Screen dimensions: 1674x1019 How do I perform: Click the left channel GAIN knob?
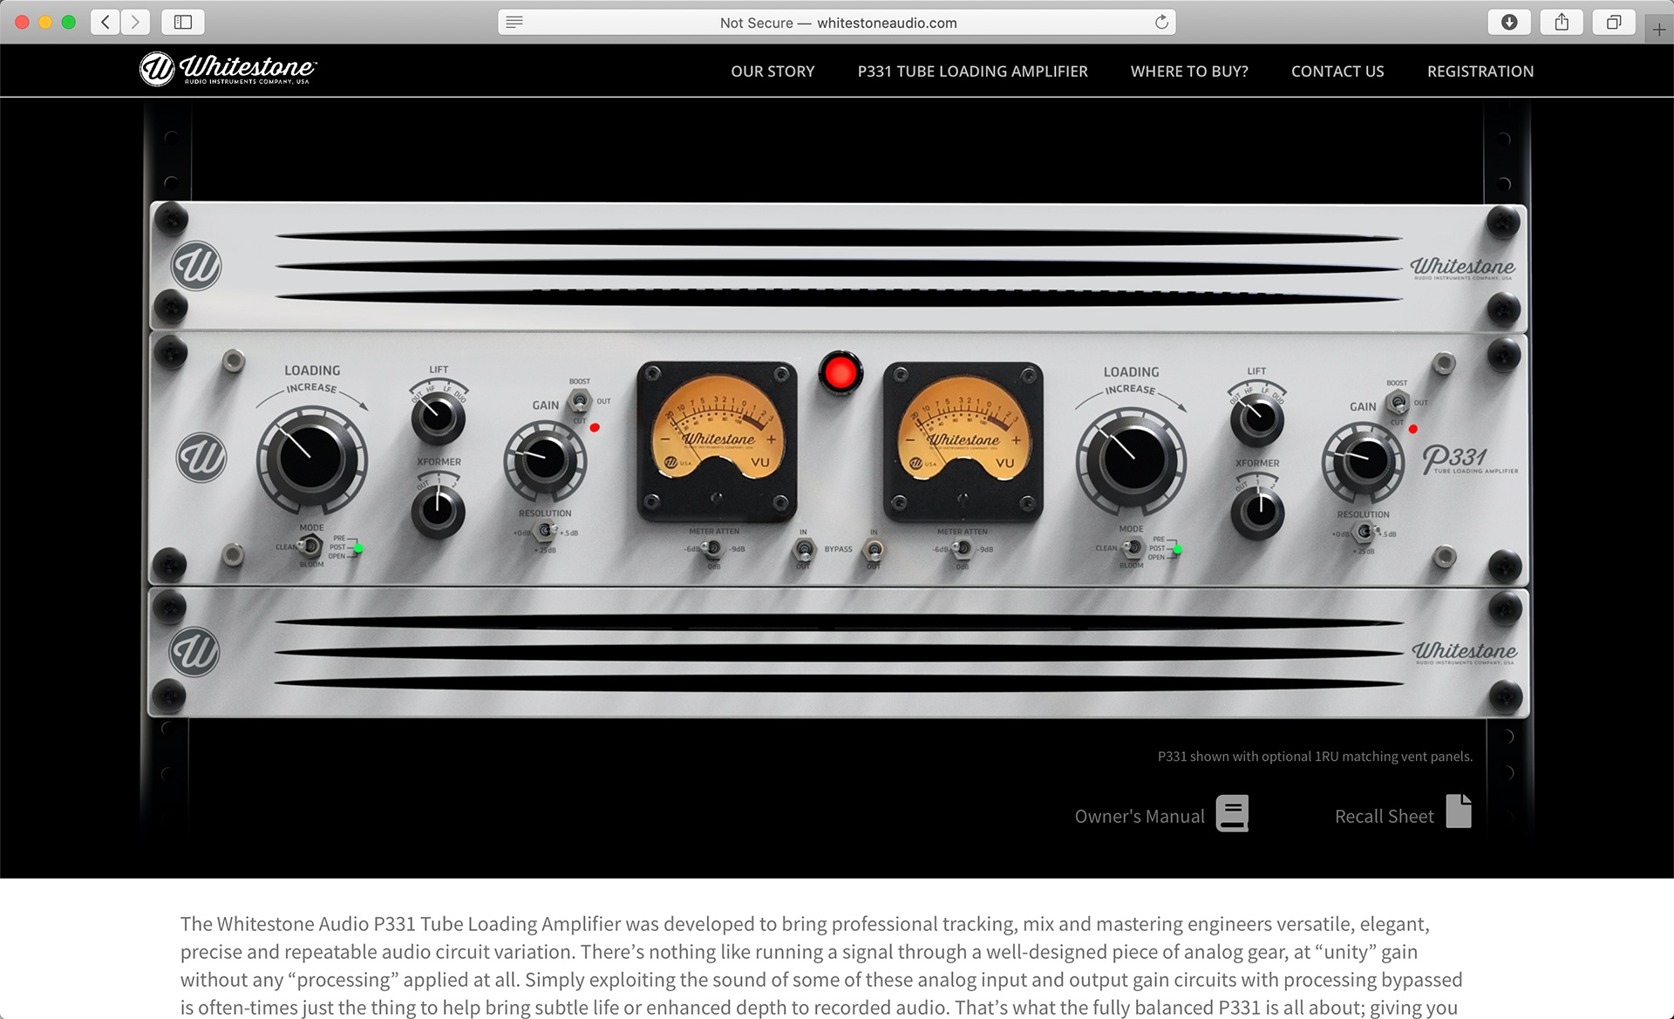click(545, 461)
